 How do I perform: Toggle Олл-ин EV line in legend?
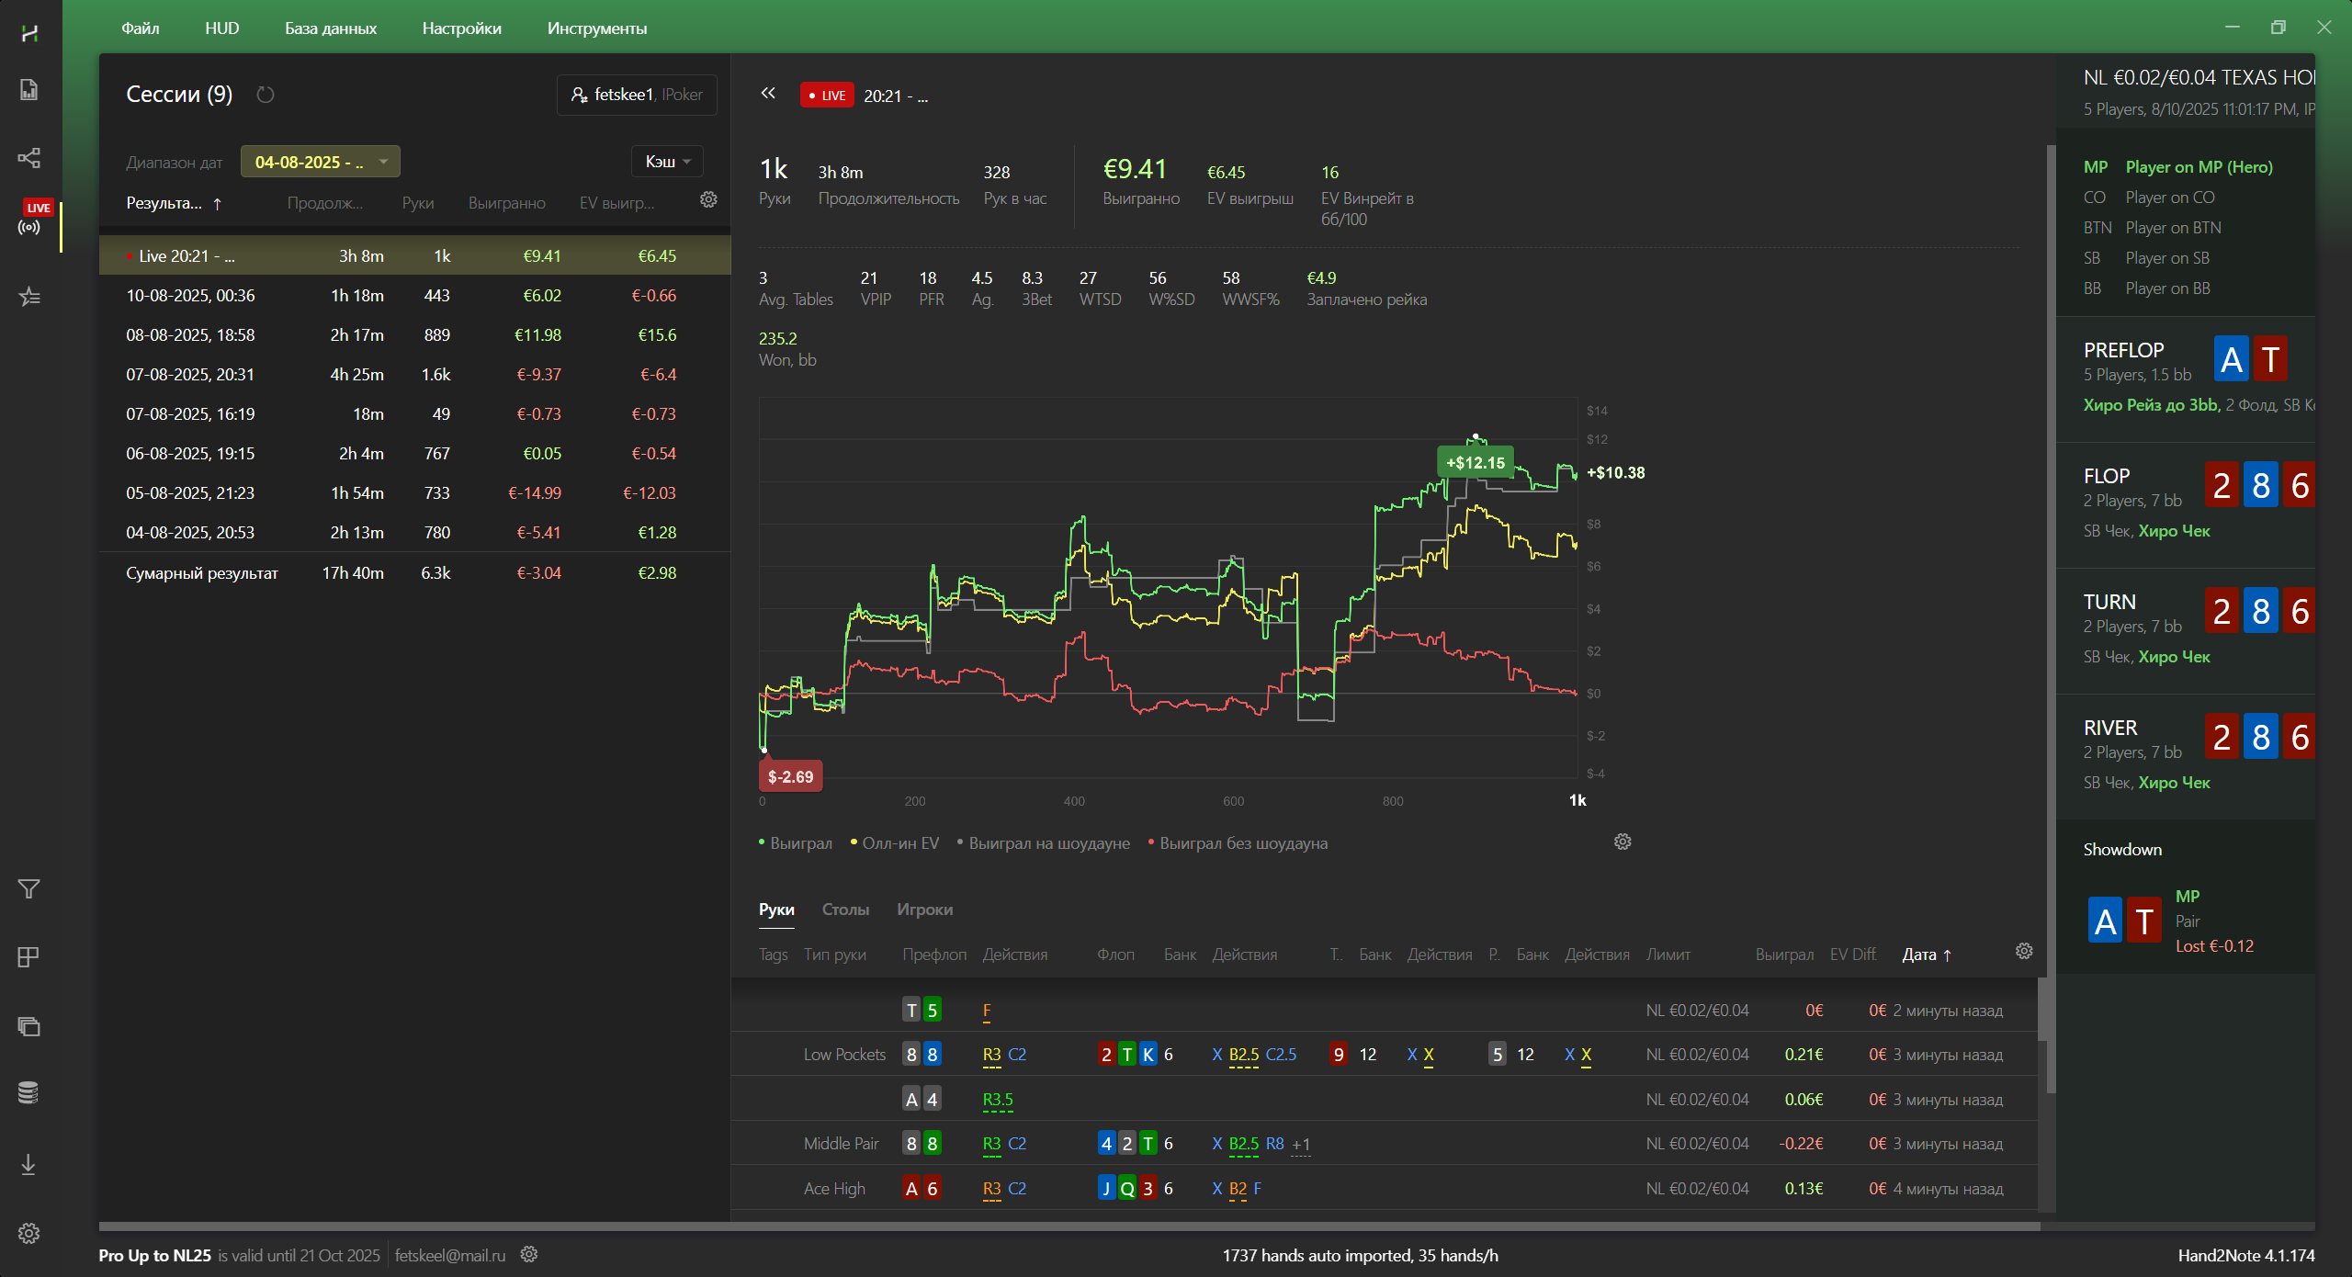click(x=895, y=843)
